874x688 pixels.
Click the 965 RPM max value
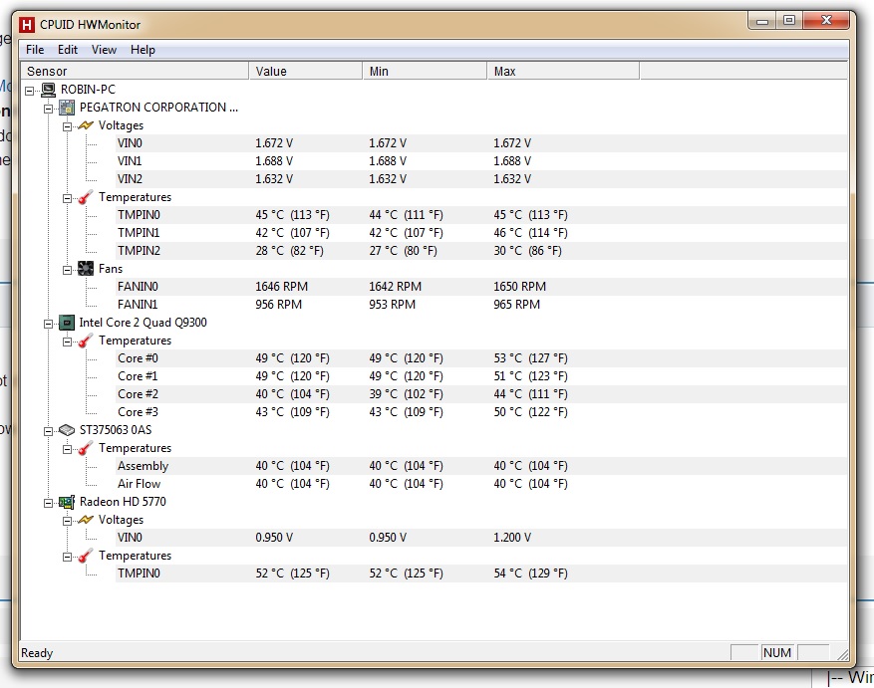(x=516, y=304)
